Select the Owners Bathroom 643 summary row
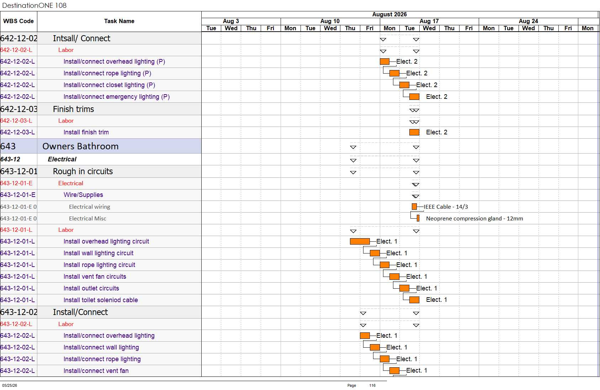 point(101,146)
